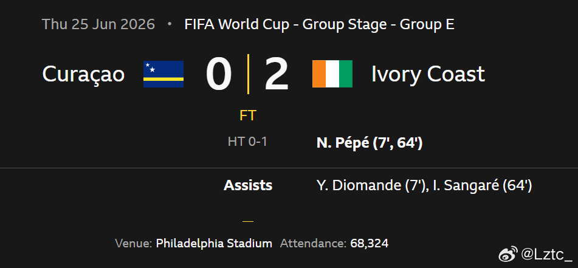Open the Curaçao team name
The width and height of the screenshot is (578, 268).
pos(83,75)
